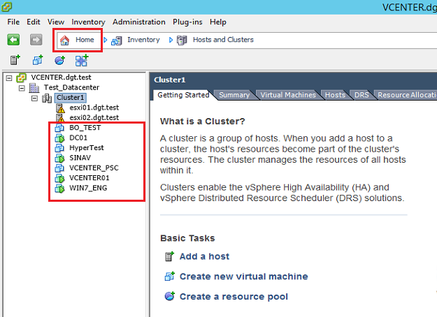Viewport: 437px width, 317px height.
Task: Open the Inventory menu
Action: (88, 22)
